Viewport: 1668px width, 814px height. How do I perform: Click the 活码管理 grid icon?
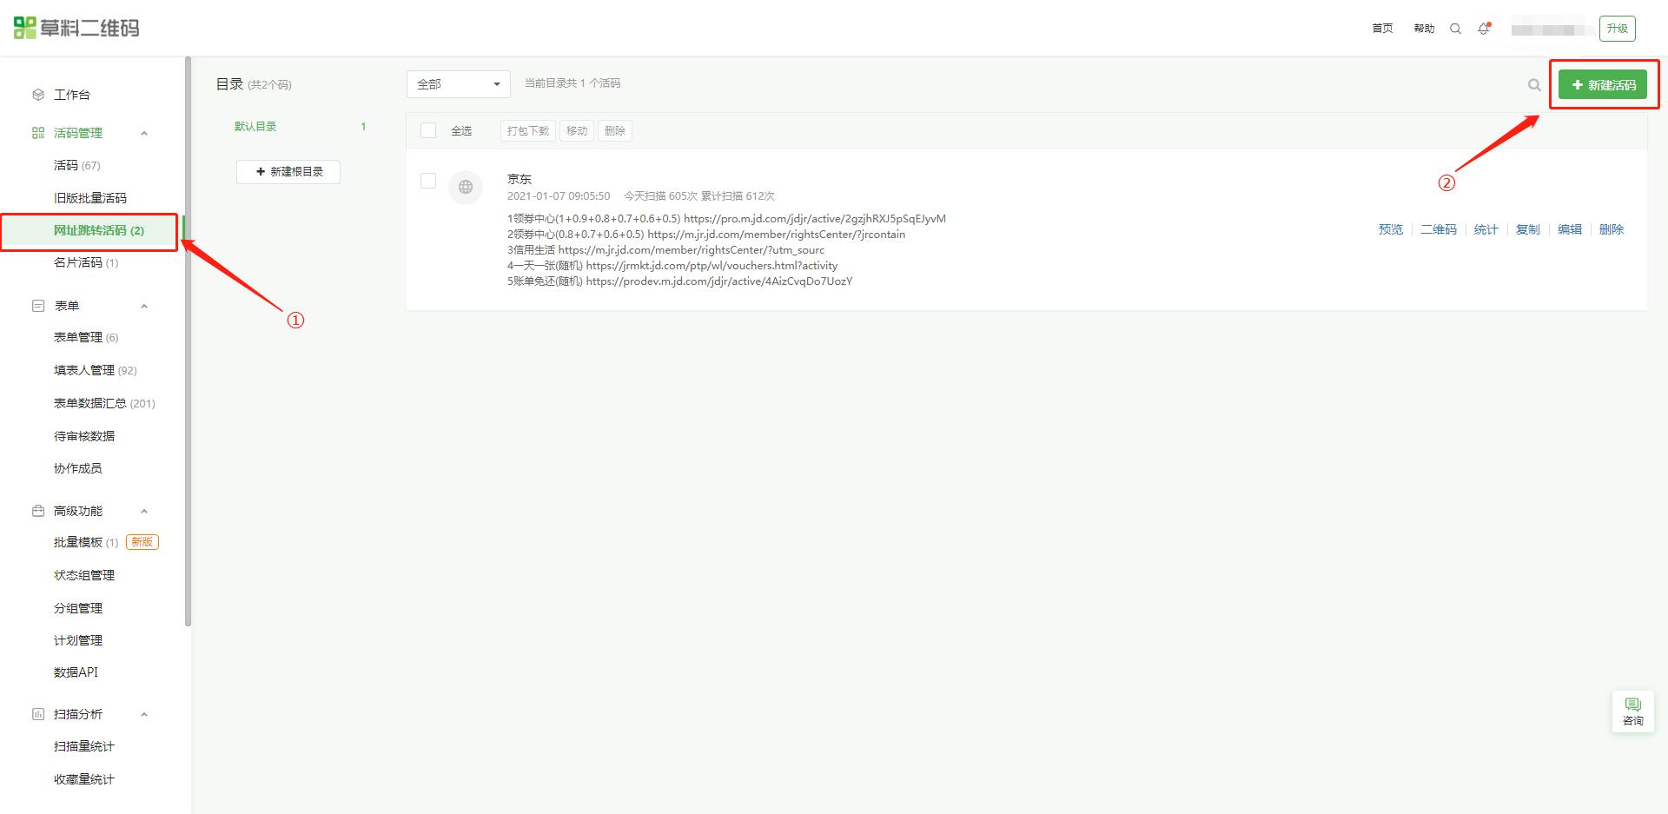tap(38, 133)
